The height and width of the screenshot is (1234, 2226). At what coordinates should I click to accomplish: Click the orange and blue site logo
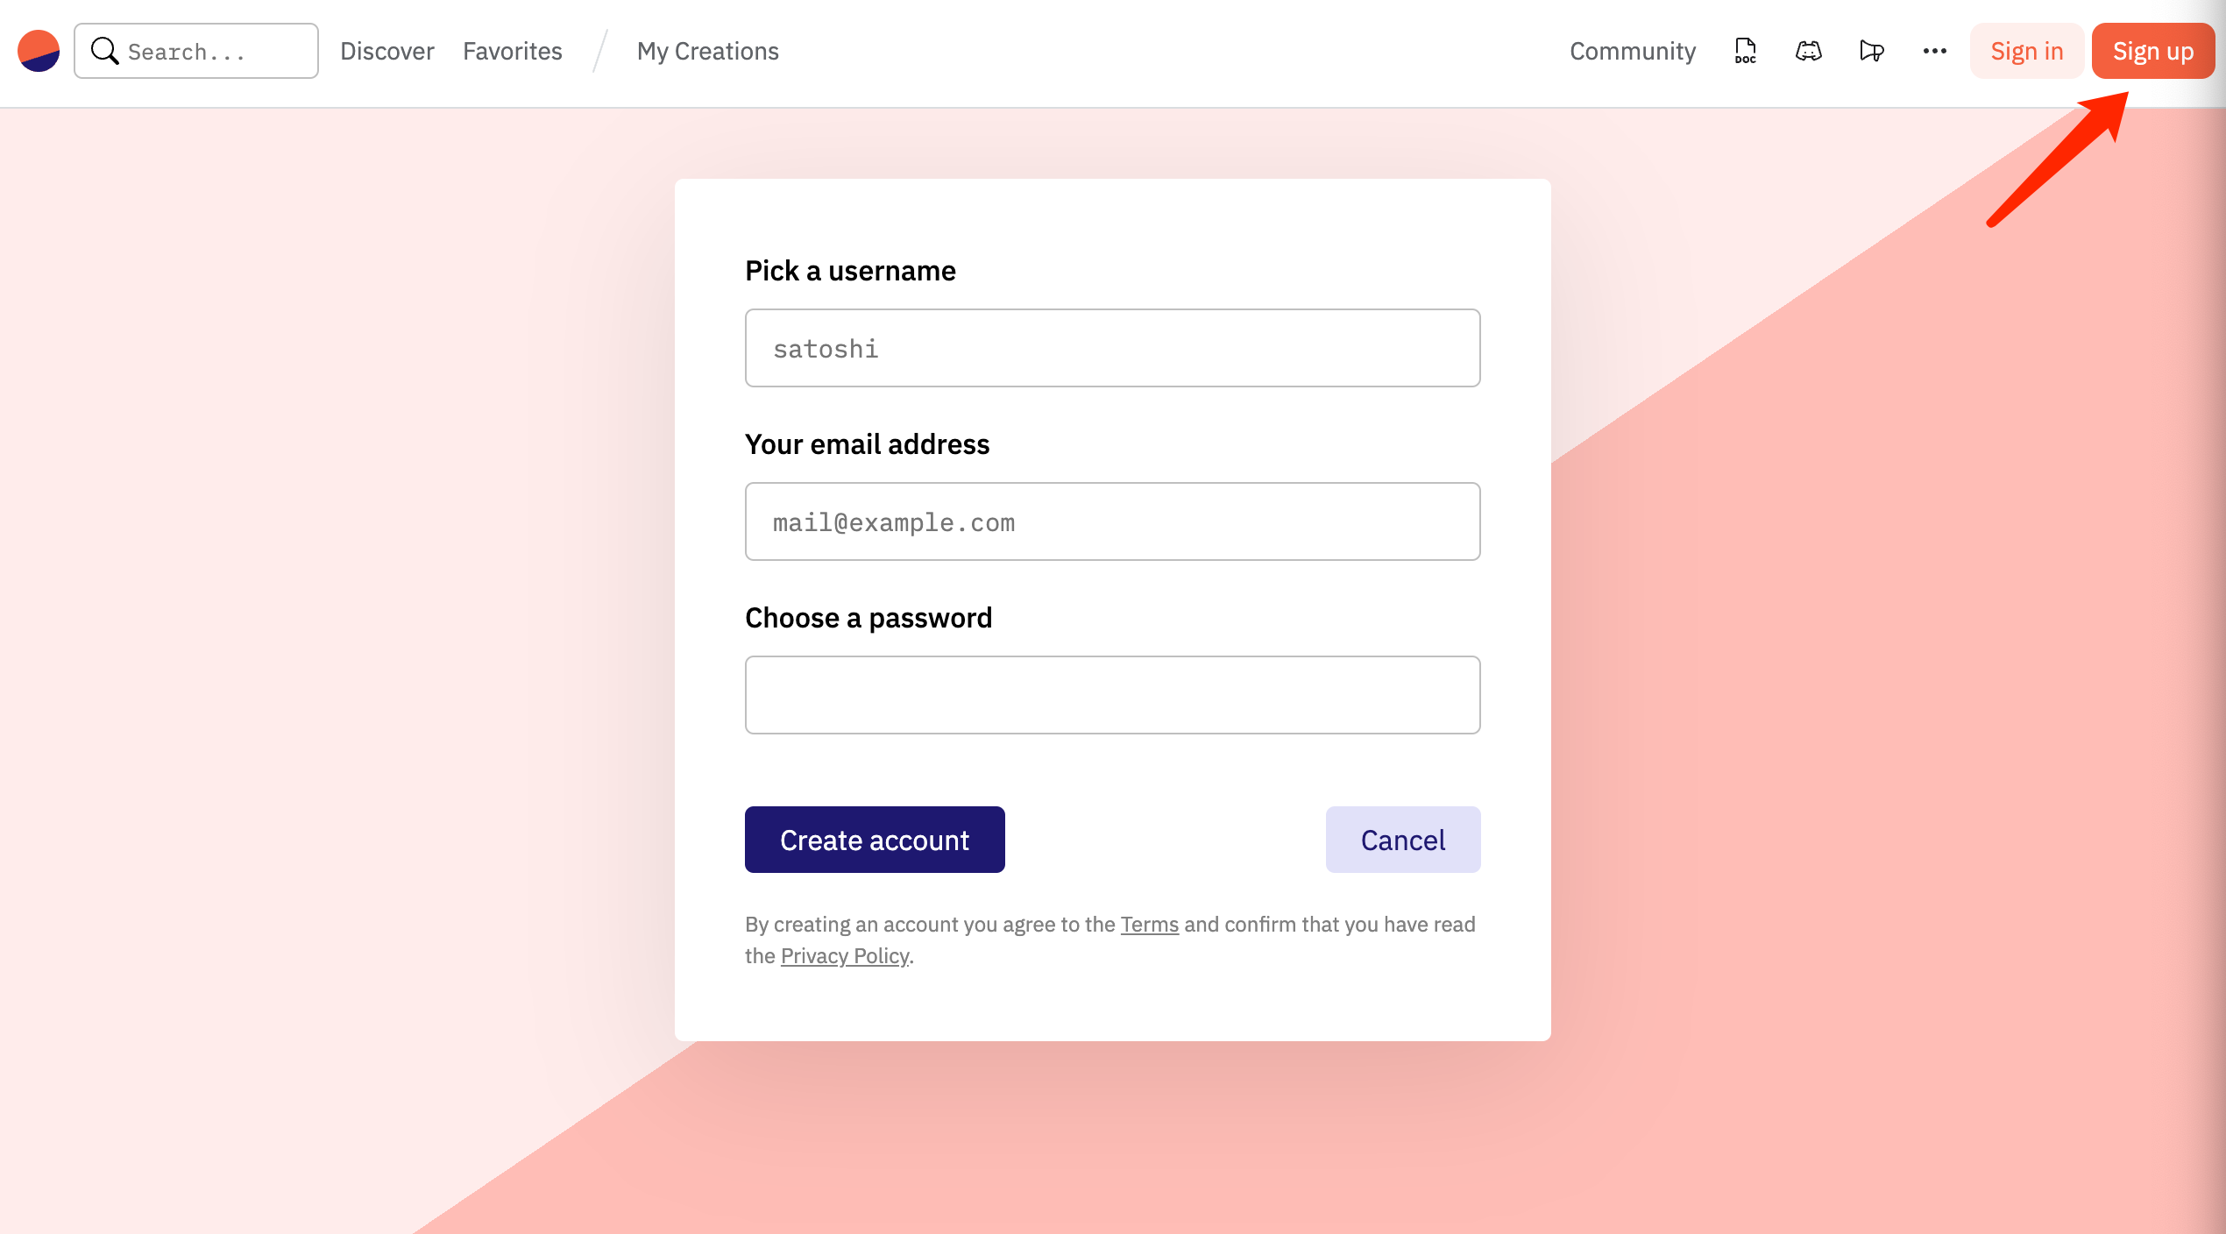[39, 51]
